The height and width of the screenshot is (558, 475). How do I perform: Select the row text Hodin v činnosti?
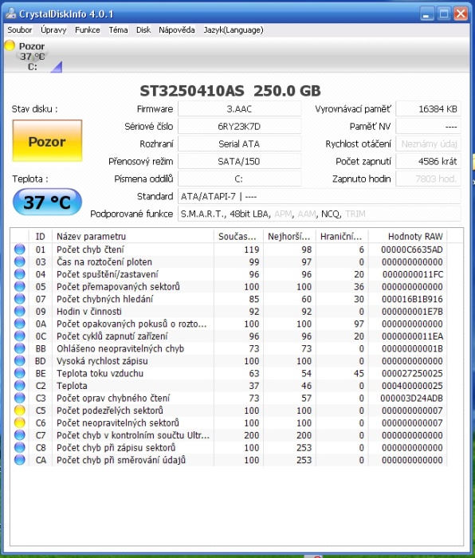[x=89, y=312]
